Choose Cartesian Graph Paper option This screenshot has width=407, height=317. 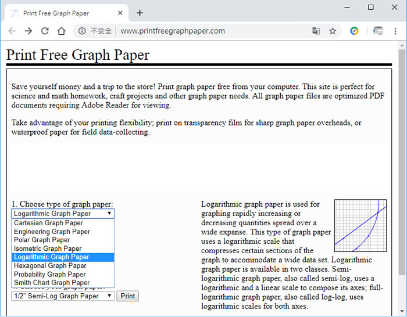tap(63, 223)
